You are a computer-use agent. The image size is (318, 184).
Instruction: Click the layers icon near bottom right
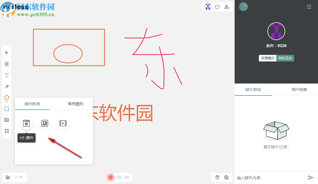tap(217, 177)
